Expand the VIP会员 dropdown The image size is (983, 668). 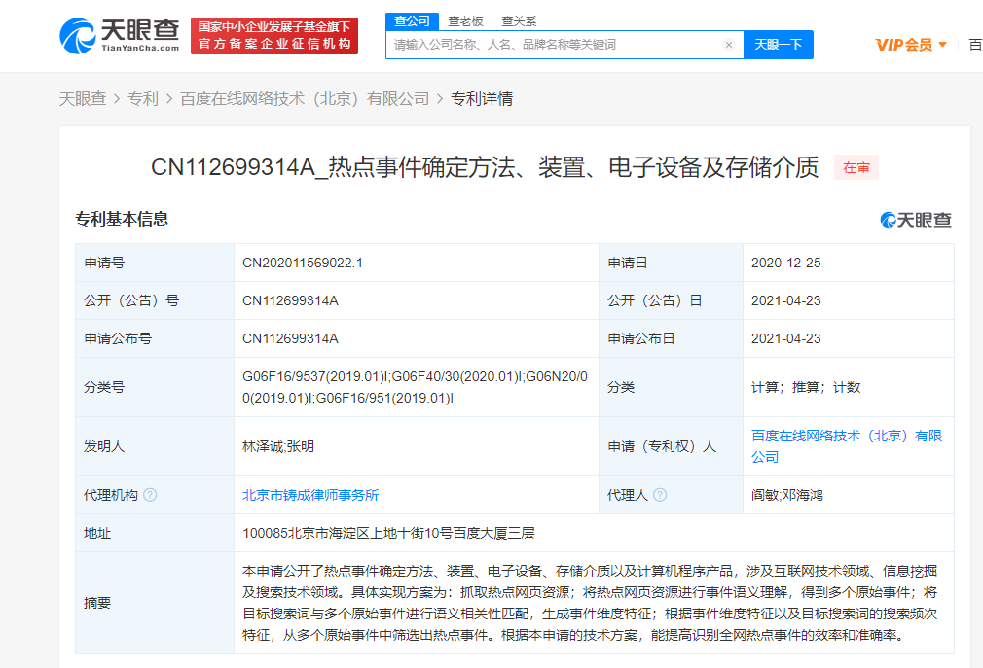click(910, 45)
